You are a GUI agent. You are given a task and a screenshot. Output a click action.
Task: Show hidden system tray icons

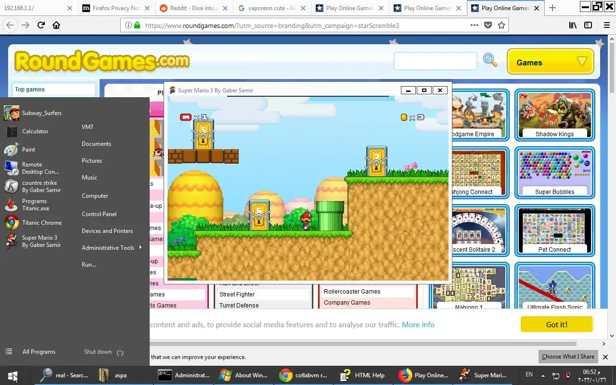tap(543, 375)
